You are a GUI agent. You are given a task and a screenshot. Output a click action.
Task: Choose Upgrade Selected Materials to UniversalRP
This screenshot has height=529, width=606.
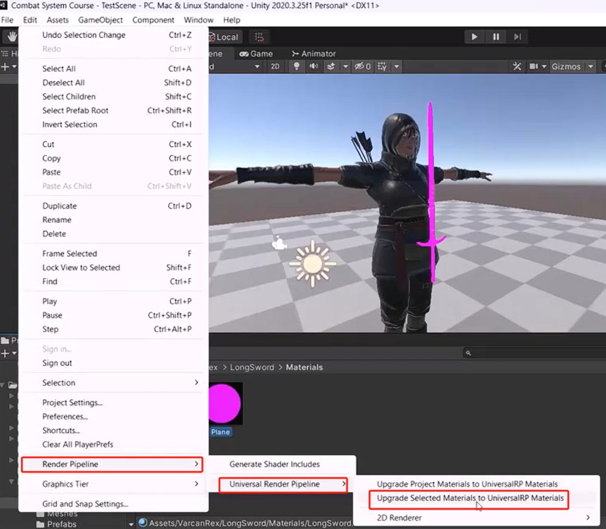coord(476,498)
